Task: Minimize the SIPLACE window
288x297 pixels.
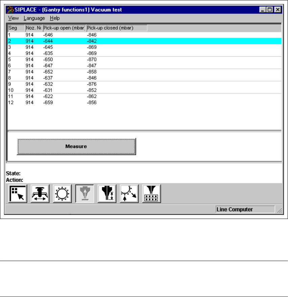Action: (x=263, y=10)
